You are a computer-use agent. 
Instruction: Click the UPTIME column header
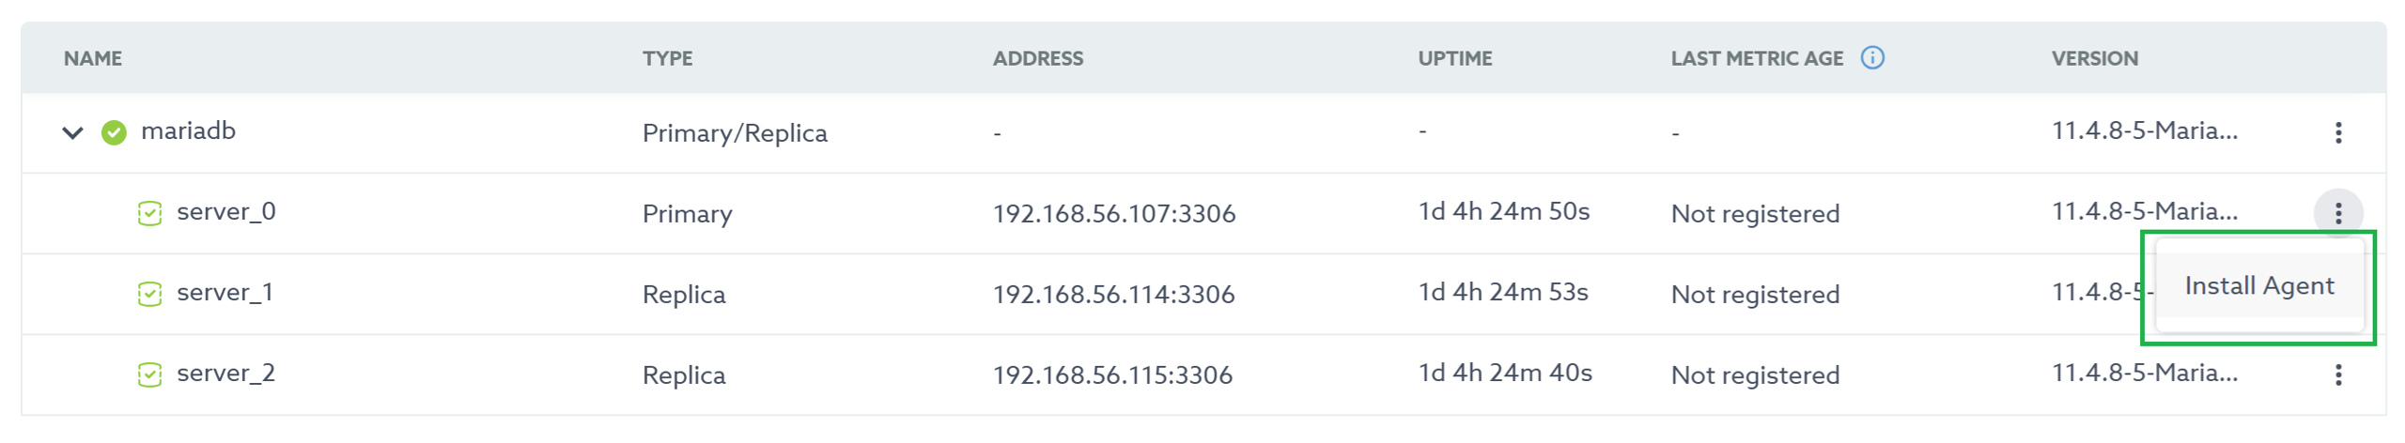pos(1454,58)
